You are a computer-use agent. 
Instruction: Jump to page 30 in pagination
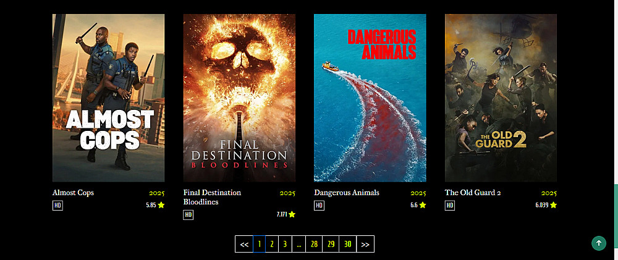coord(347,244)
